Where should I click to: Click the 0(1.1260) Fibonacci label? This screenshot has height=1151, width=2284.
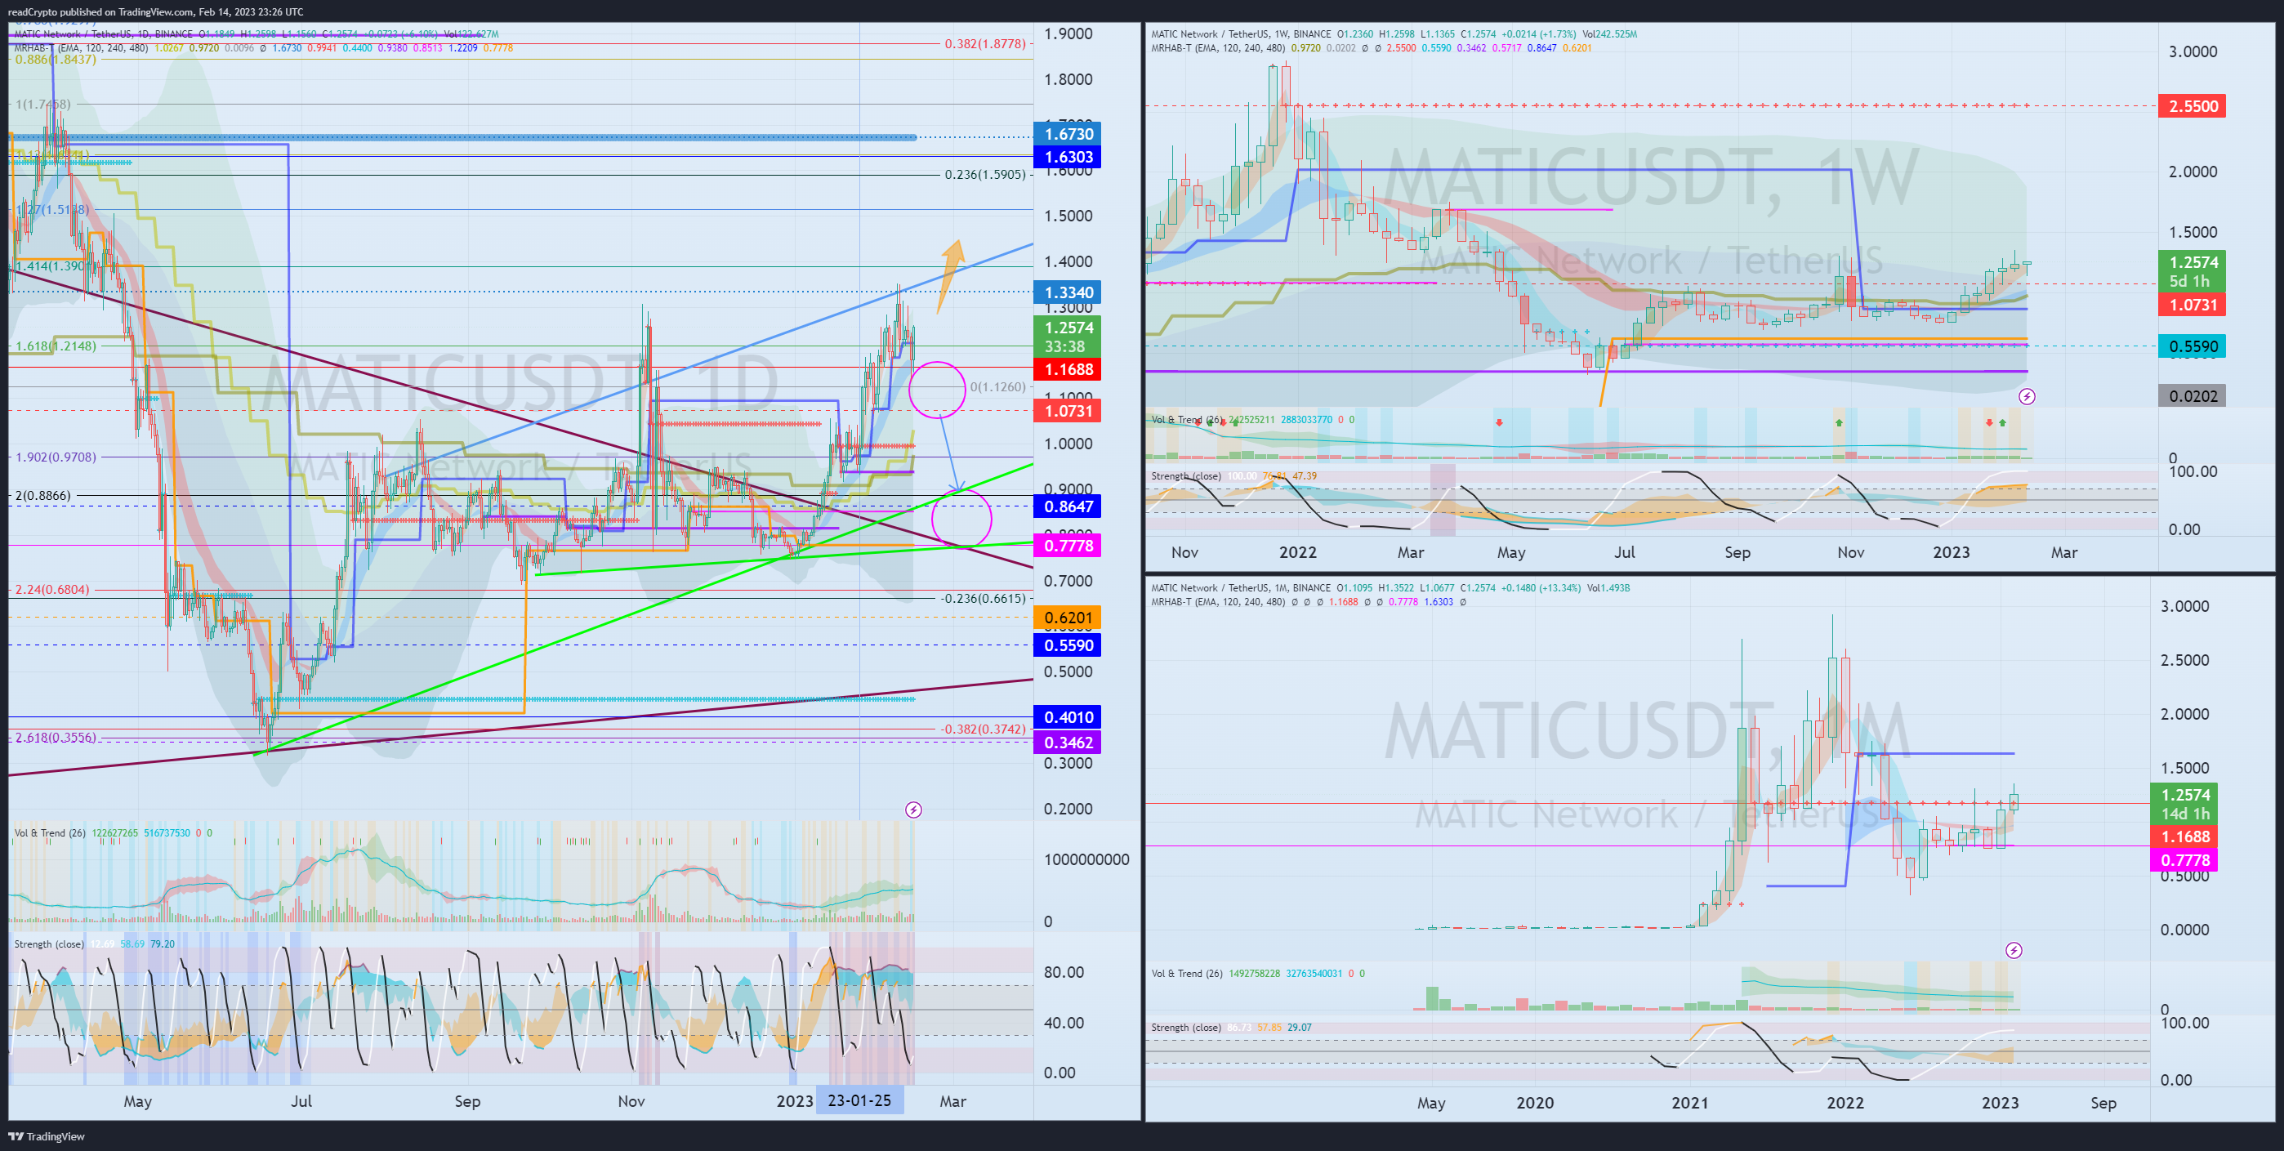(x=997, y=387)
